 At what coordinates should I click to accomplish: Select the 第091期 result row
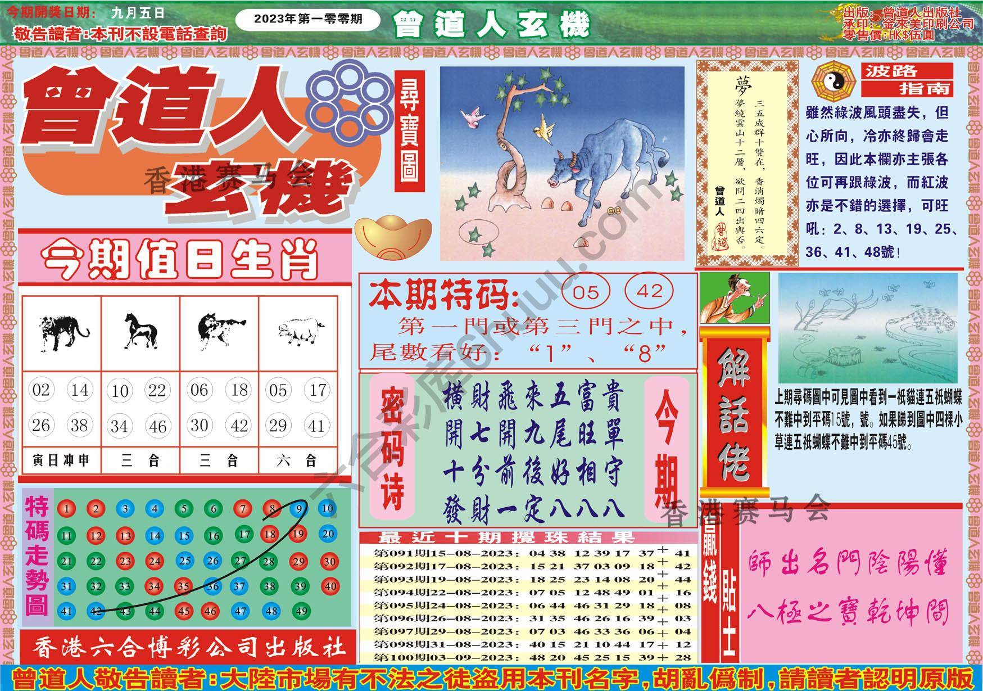(x=528, y=554)
